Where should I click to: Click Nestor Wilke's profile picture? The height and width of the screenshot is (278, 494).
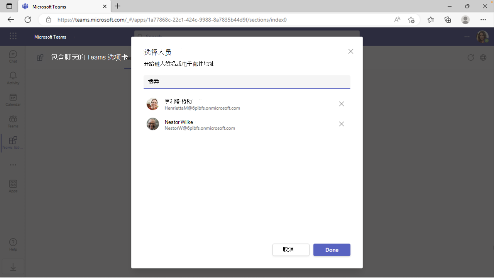click(x=153, y=124)
